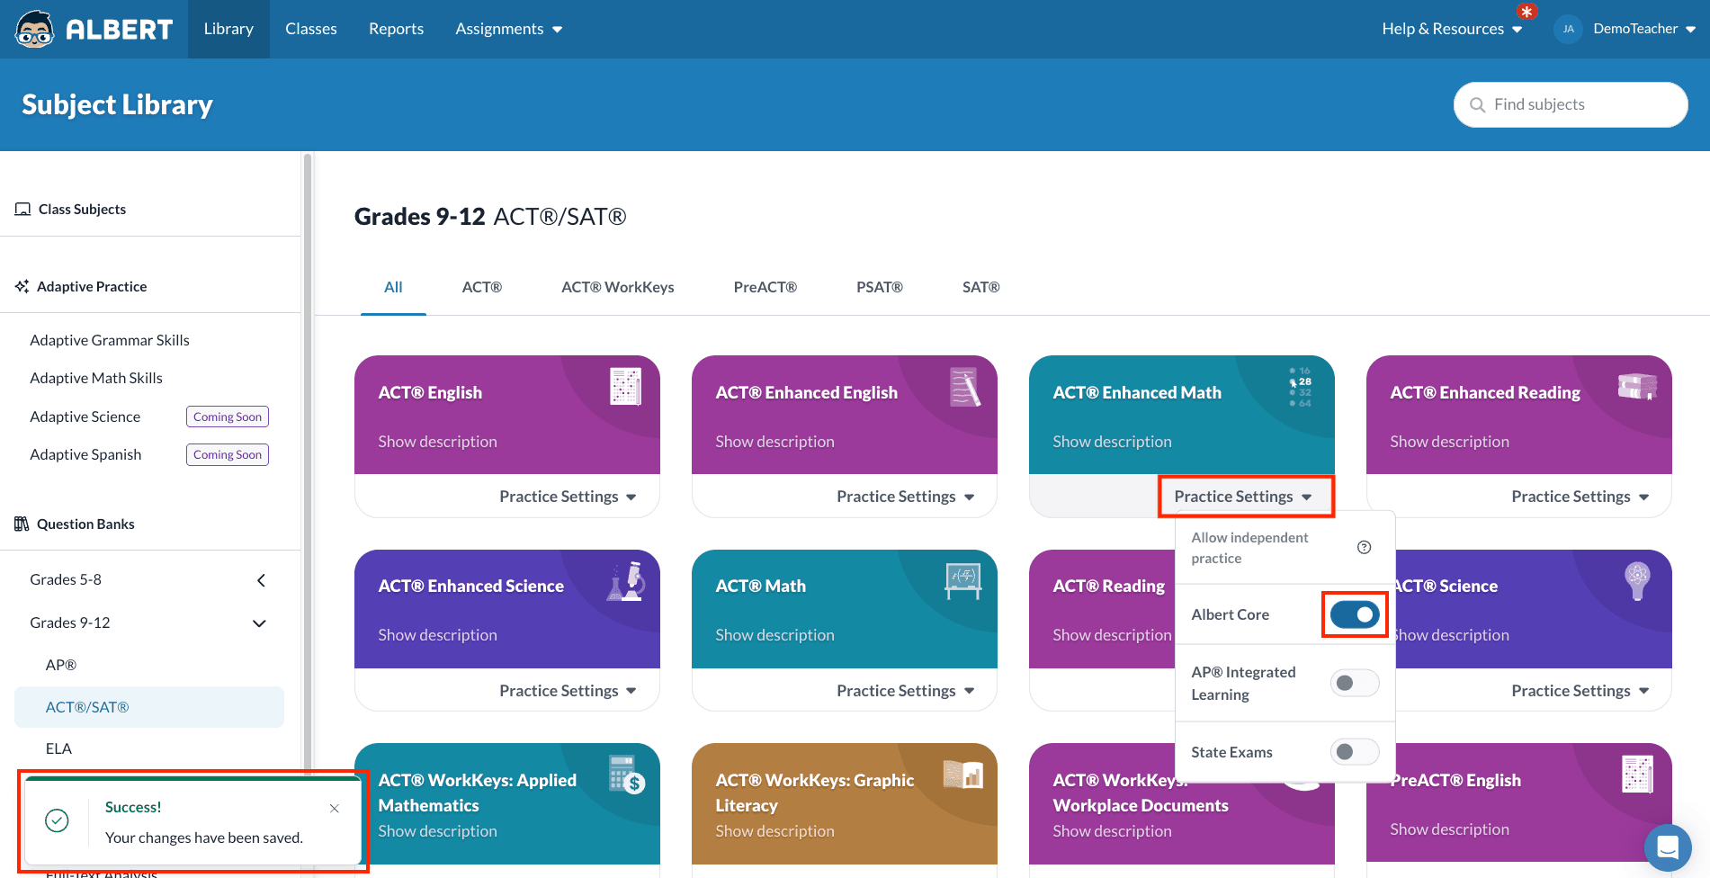This screenshot has height=878, width=1710.
Task: Show description for ACT® Enhanced Science
Action: pyautogui.click(x=437, y=635)
